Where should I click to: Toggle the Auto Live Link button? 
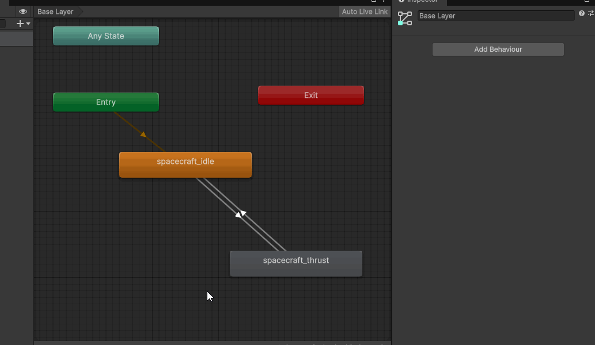click(x=365, y=11)
